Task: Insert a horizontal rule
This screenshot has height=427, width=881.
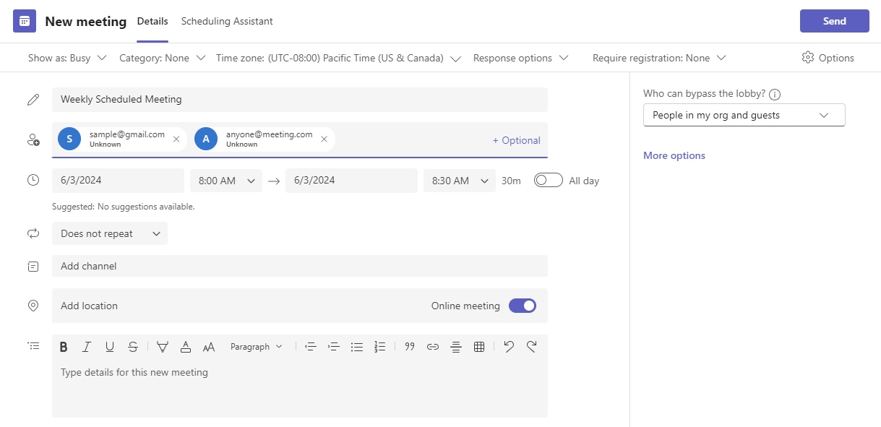Action: pos(456,347)
